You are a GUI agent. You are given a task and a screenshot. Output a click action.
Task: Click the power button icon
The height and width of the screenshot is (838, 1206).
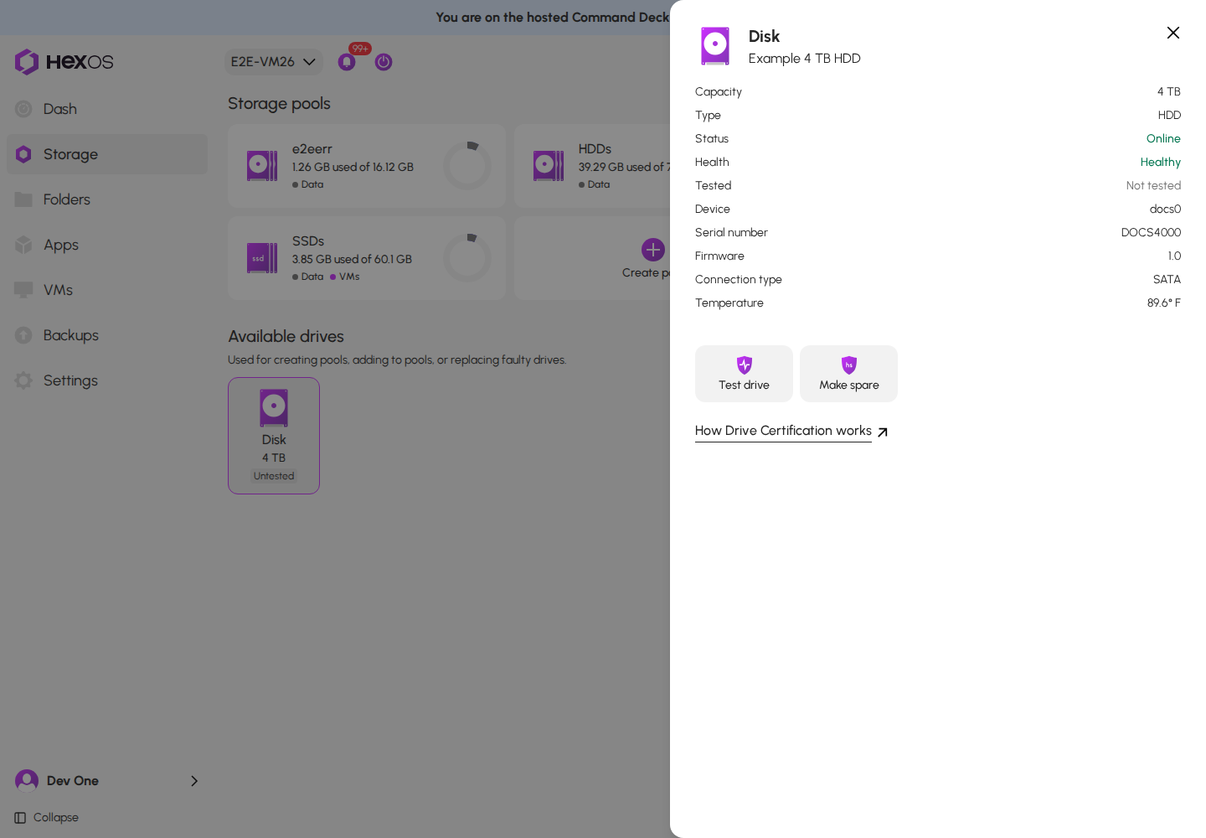[384, 62]
